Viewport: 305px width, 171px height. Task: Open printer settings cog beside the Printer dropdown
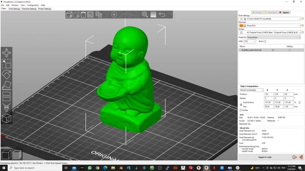(302, 32)
